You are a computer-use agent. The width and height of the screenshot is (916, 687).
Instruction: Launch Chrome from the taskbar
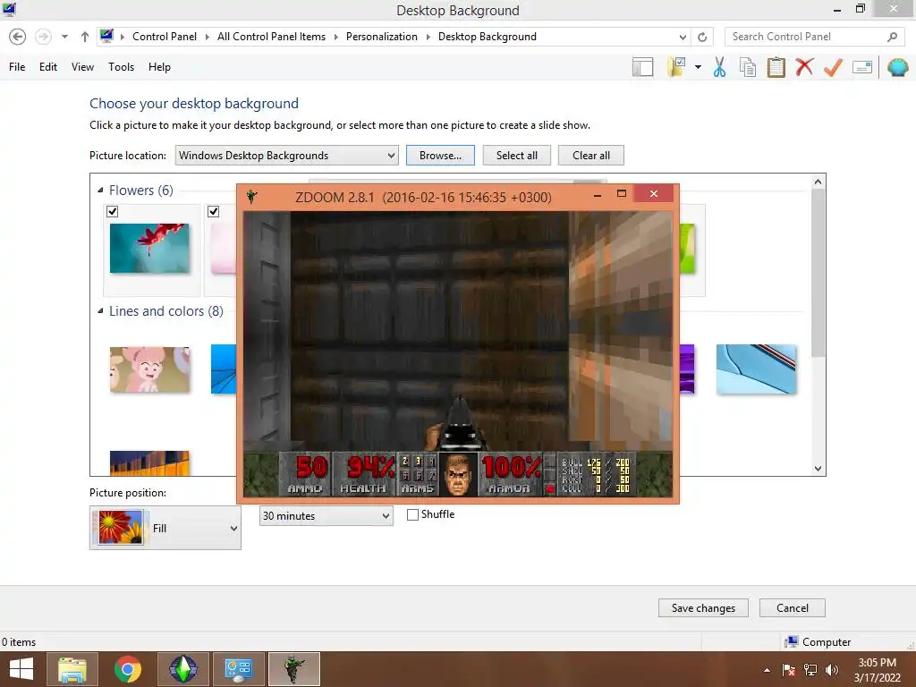point(127,669)
